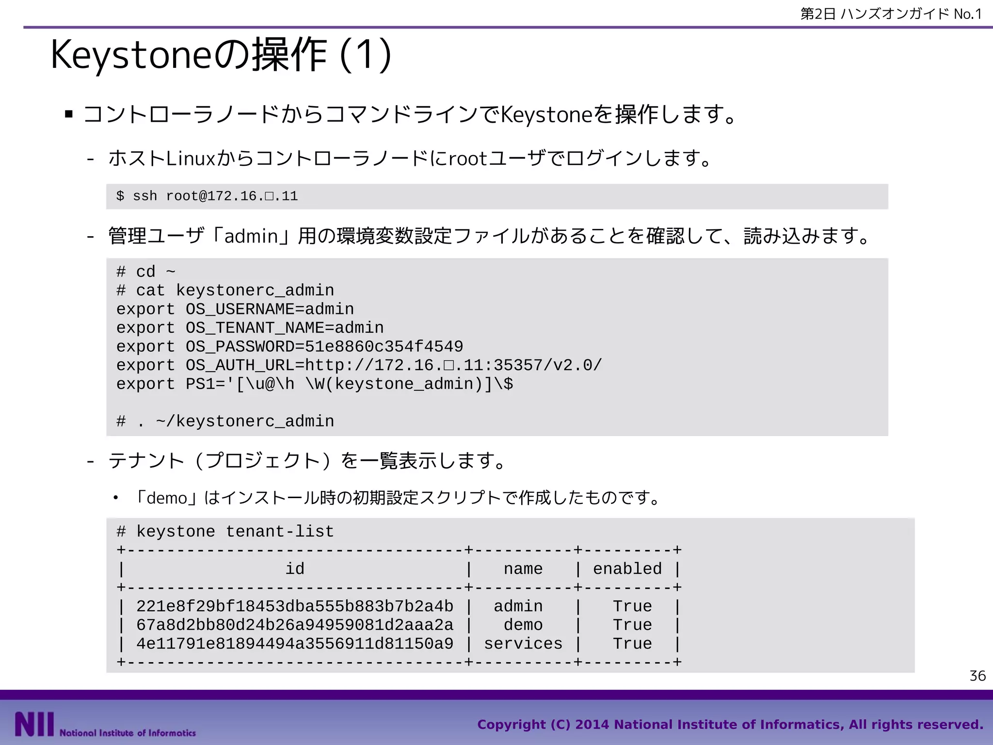Image resolution: width=993 pixels, height=745 pixels.
Task: Click the command '$ ssh root@172.16.□.11'
Action: click(207, 196)
